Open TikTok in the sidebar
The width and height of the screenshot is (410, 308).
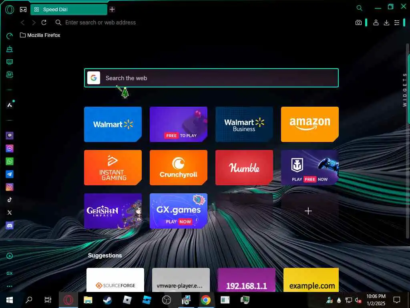point(10,200)
